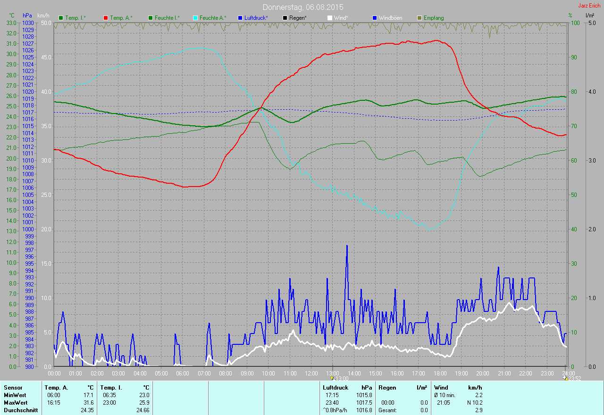
Task: Click the olive Empfang legend square
Action: tap(419, 18)
